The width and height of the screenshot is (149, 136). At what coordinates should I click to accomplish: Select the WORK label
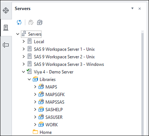pyautogui.click(x=52, y=125)
